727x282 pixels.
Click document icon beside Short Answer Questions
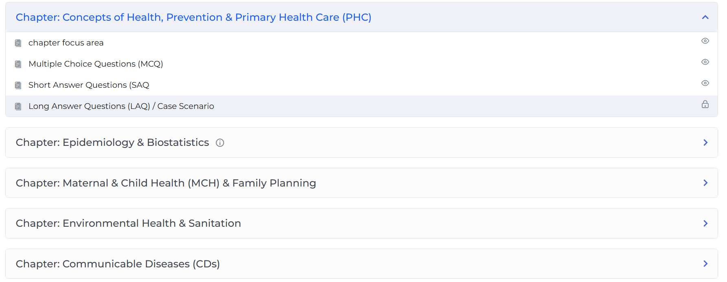click(x=18, y=85)
